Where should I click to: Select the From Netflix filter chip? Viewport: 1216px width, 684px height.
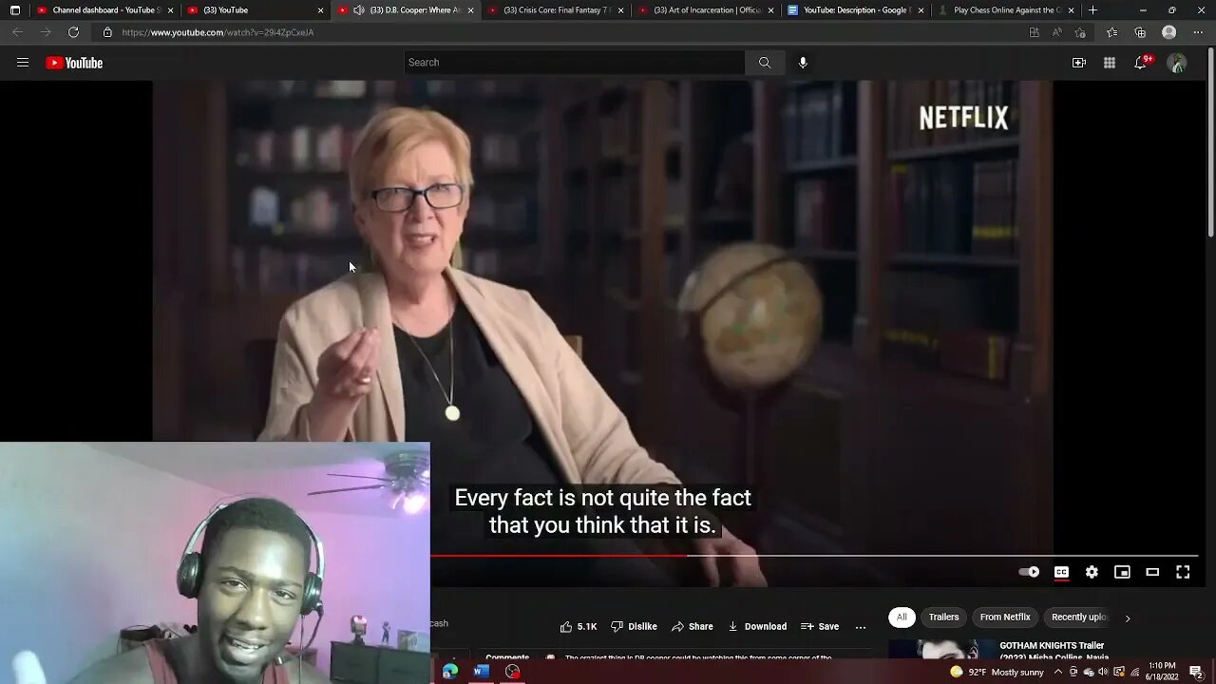(x=1005, y=617)
